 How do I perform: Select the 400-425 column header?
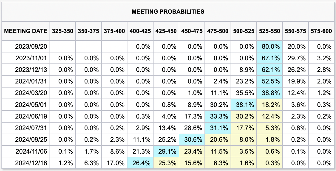tap(140, 31)
